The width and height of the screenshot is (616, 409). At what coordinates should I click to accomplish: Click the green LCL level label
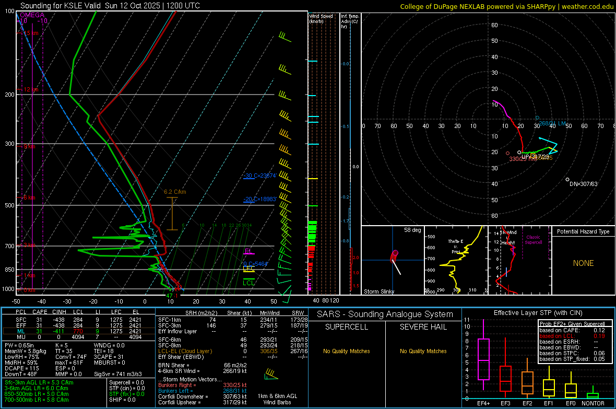click(x=248, y=283)
